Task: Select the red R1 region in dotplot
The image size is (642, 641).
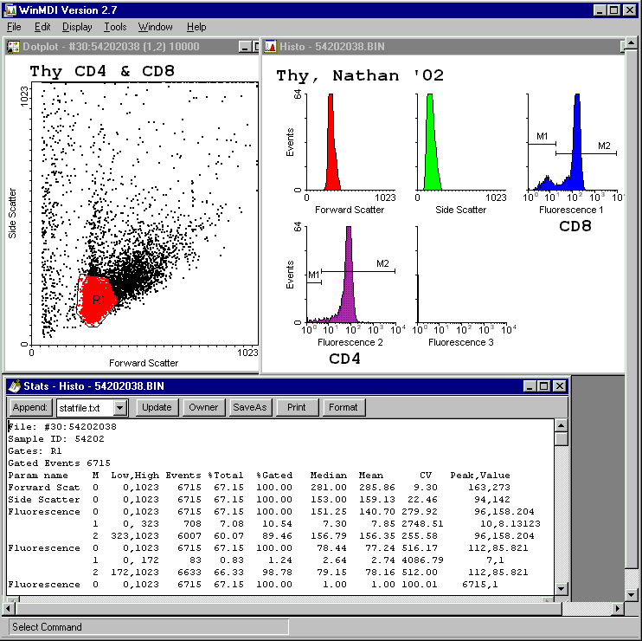Action: [x=97, y=301]
